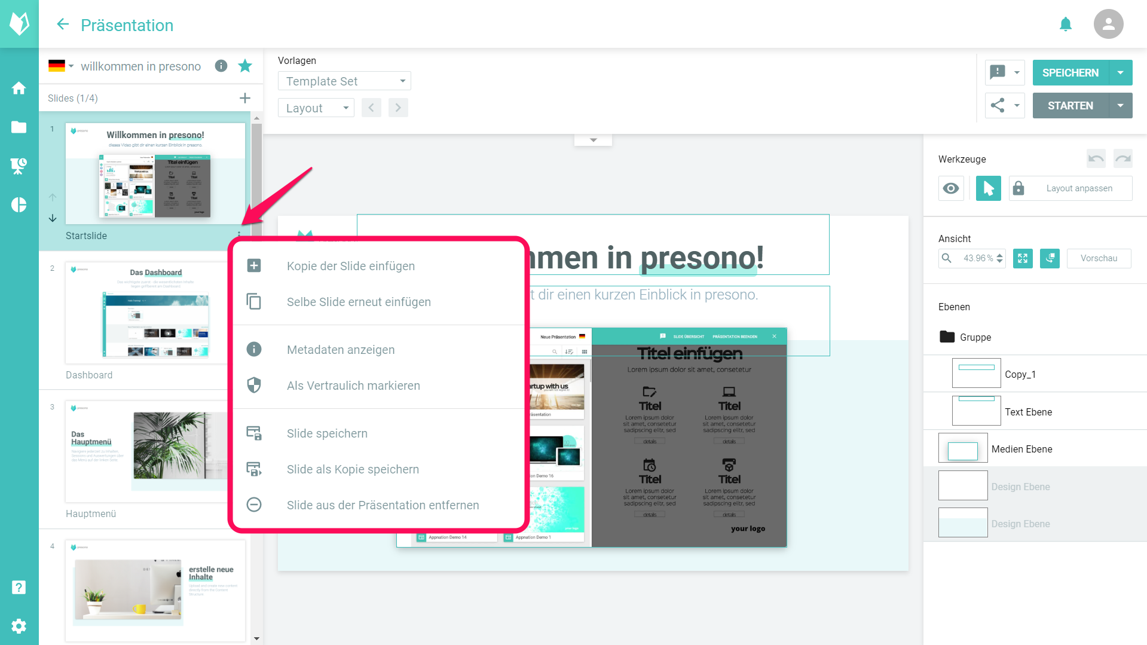The width and height of the screenshot is (1147, 645).
Task: Choose Slide als Kopie speichern
Action: 378,469
